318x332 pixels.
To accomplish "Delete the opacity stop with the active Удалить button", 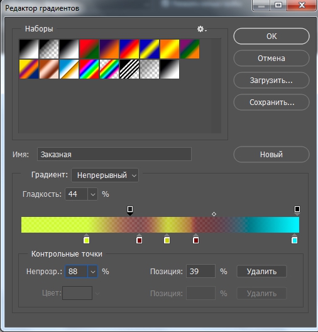I will [261, 271].
